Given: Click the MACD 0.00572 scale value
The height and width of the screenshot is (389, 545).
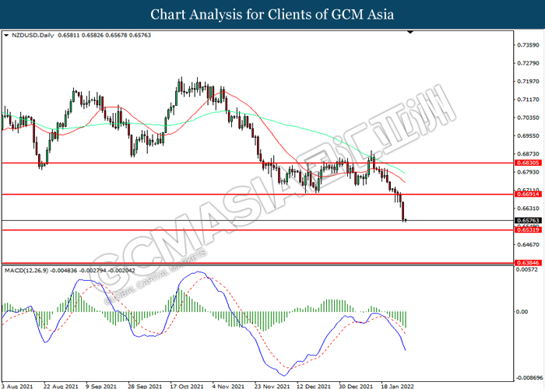Looking at the screenshot, I should tap(527, 269).
